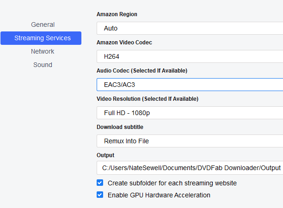Switch to the Network tab
283x208 pixels.
point(43,51)
